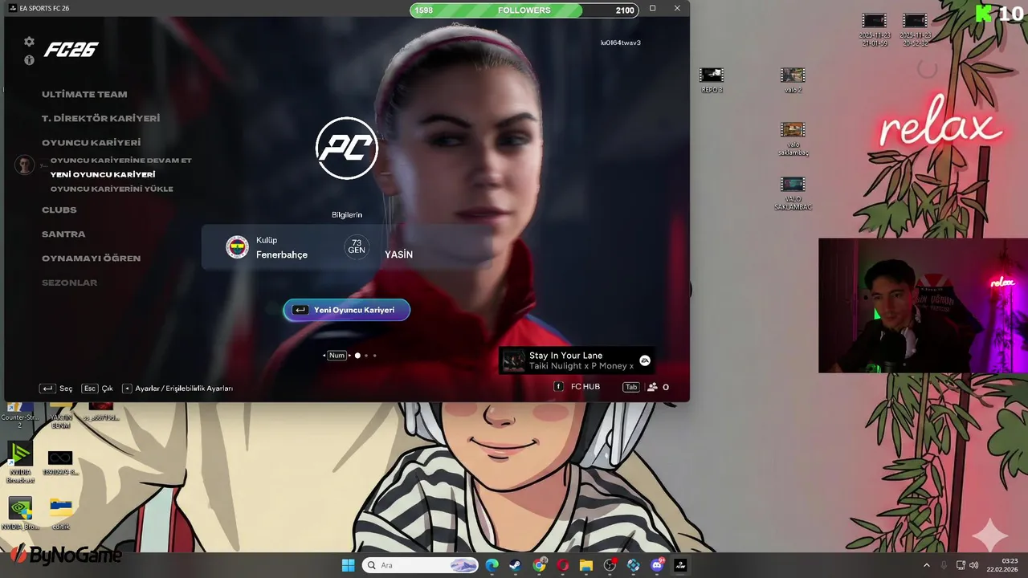
Task: Open the NVIDIA Broadcast shortcut
Action: (x=20, y=462)
